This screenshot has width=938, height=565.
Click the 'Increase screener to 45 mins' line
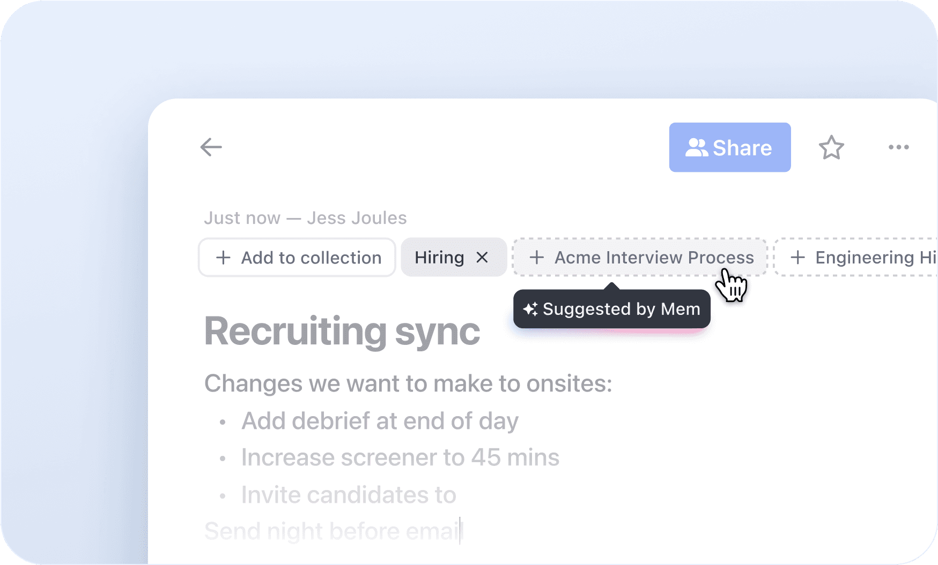click(x=400, y=458)
